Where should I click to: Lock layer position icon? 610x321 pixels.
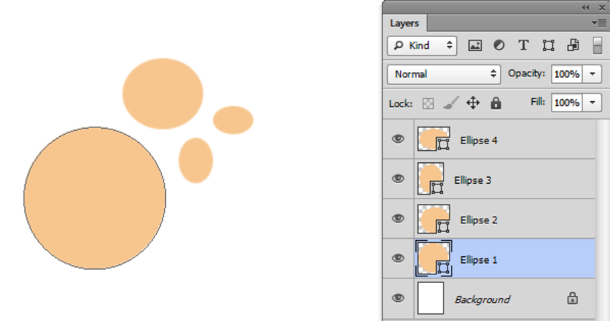coord(473,103)
